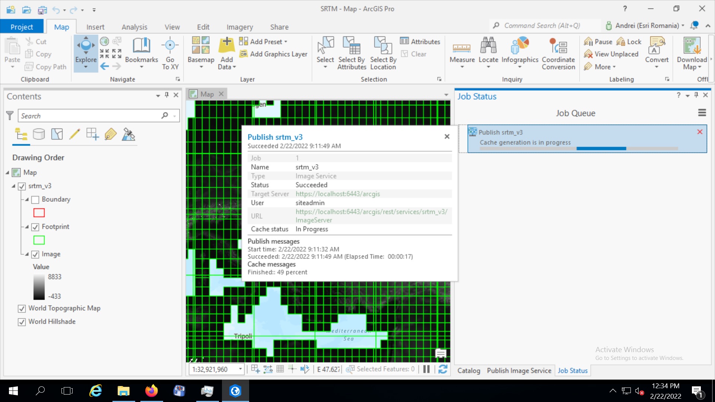Refresh the map view from the status bar
This screenshot has height=402, width=715.
click(x=443, y=369)
